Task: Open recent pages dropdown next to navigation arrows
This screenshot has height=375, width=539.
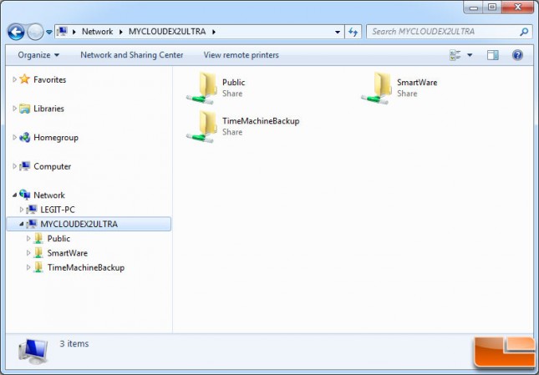Action: 49,32
